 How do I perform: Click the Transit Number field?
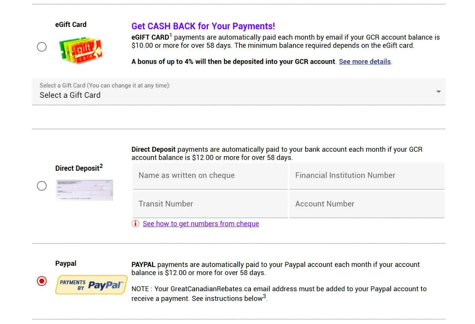coord(210,204)
